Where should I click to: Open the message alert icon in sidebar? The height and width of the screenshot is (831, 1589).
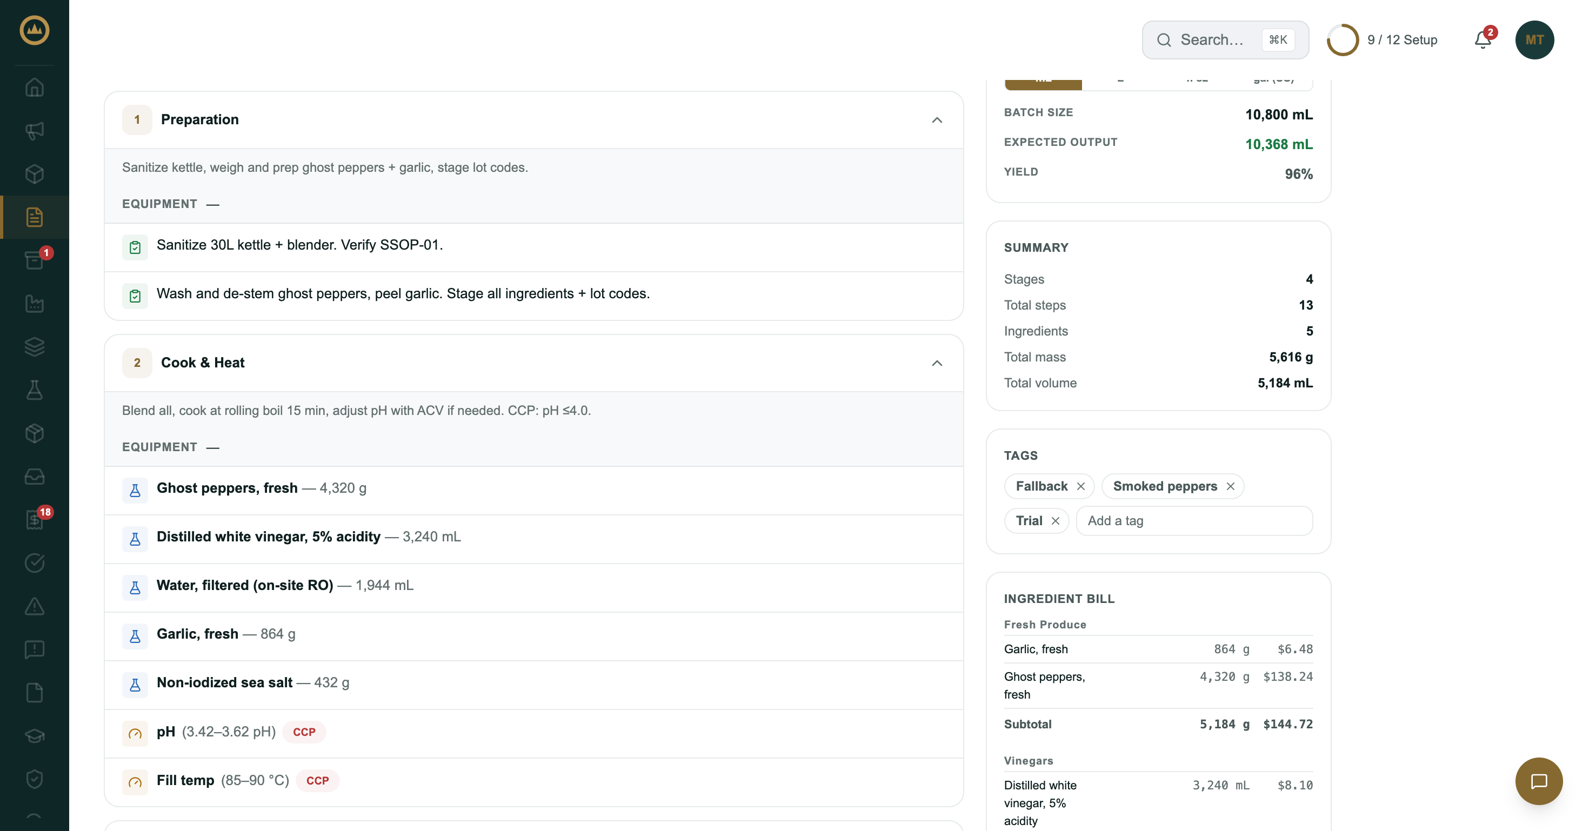(35, 649)
